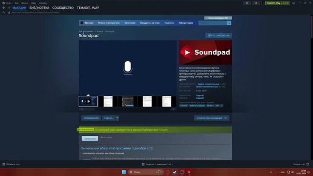This screenshot has height=176, width=313.
Task: Open recent reviews Крайне положительные link
Action: [x=208, y=84]
